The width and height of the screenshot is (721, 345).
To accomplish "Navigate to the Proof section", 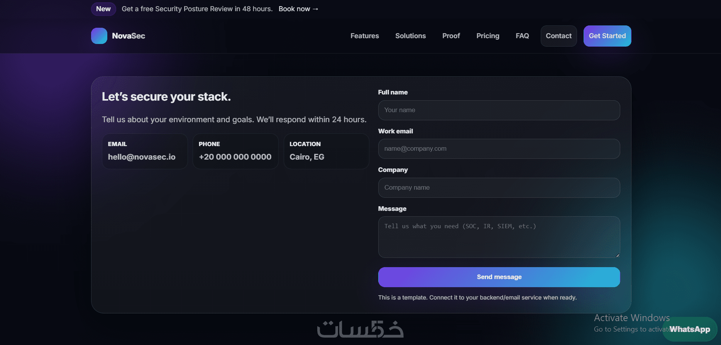I will pyautogui.click(x=451, y=36).
